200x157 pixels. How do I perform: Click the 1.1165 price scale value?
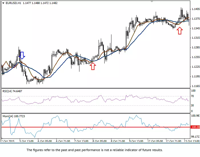(196, 86)
